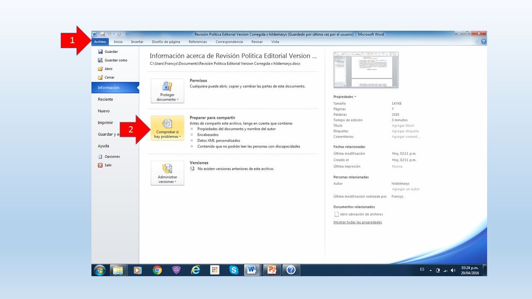
Task: Open Comprobar si hay problemas dropdown
Action: (167, 128)
